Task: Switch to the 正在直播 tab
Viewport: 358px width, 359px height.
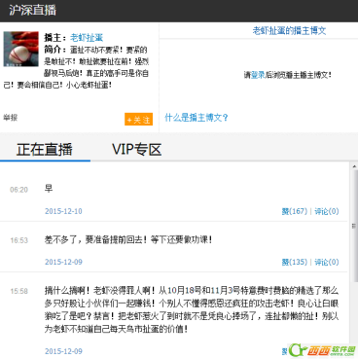Action: pos(45,150)
